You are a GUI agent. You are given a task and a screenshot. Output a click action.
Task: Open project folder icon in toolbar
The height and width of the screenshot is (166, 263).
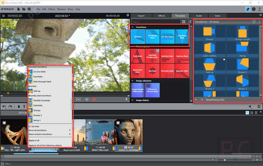(x=24, y=9)
